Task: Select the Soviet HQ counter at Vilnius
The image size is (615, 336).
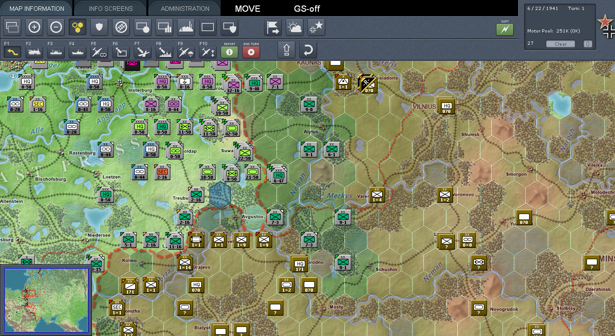Action: 447,106
